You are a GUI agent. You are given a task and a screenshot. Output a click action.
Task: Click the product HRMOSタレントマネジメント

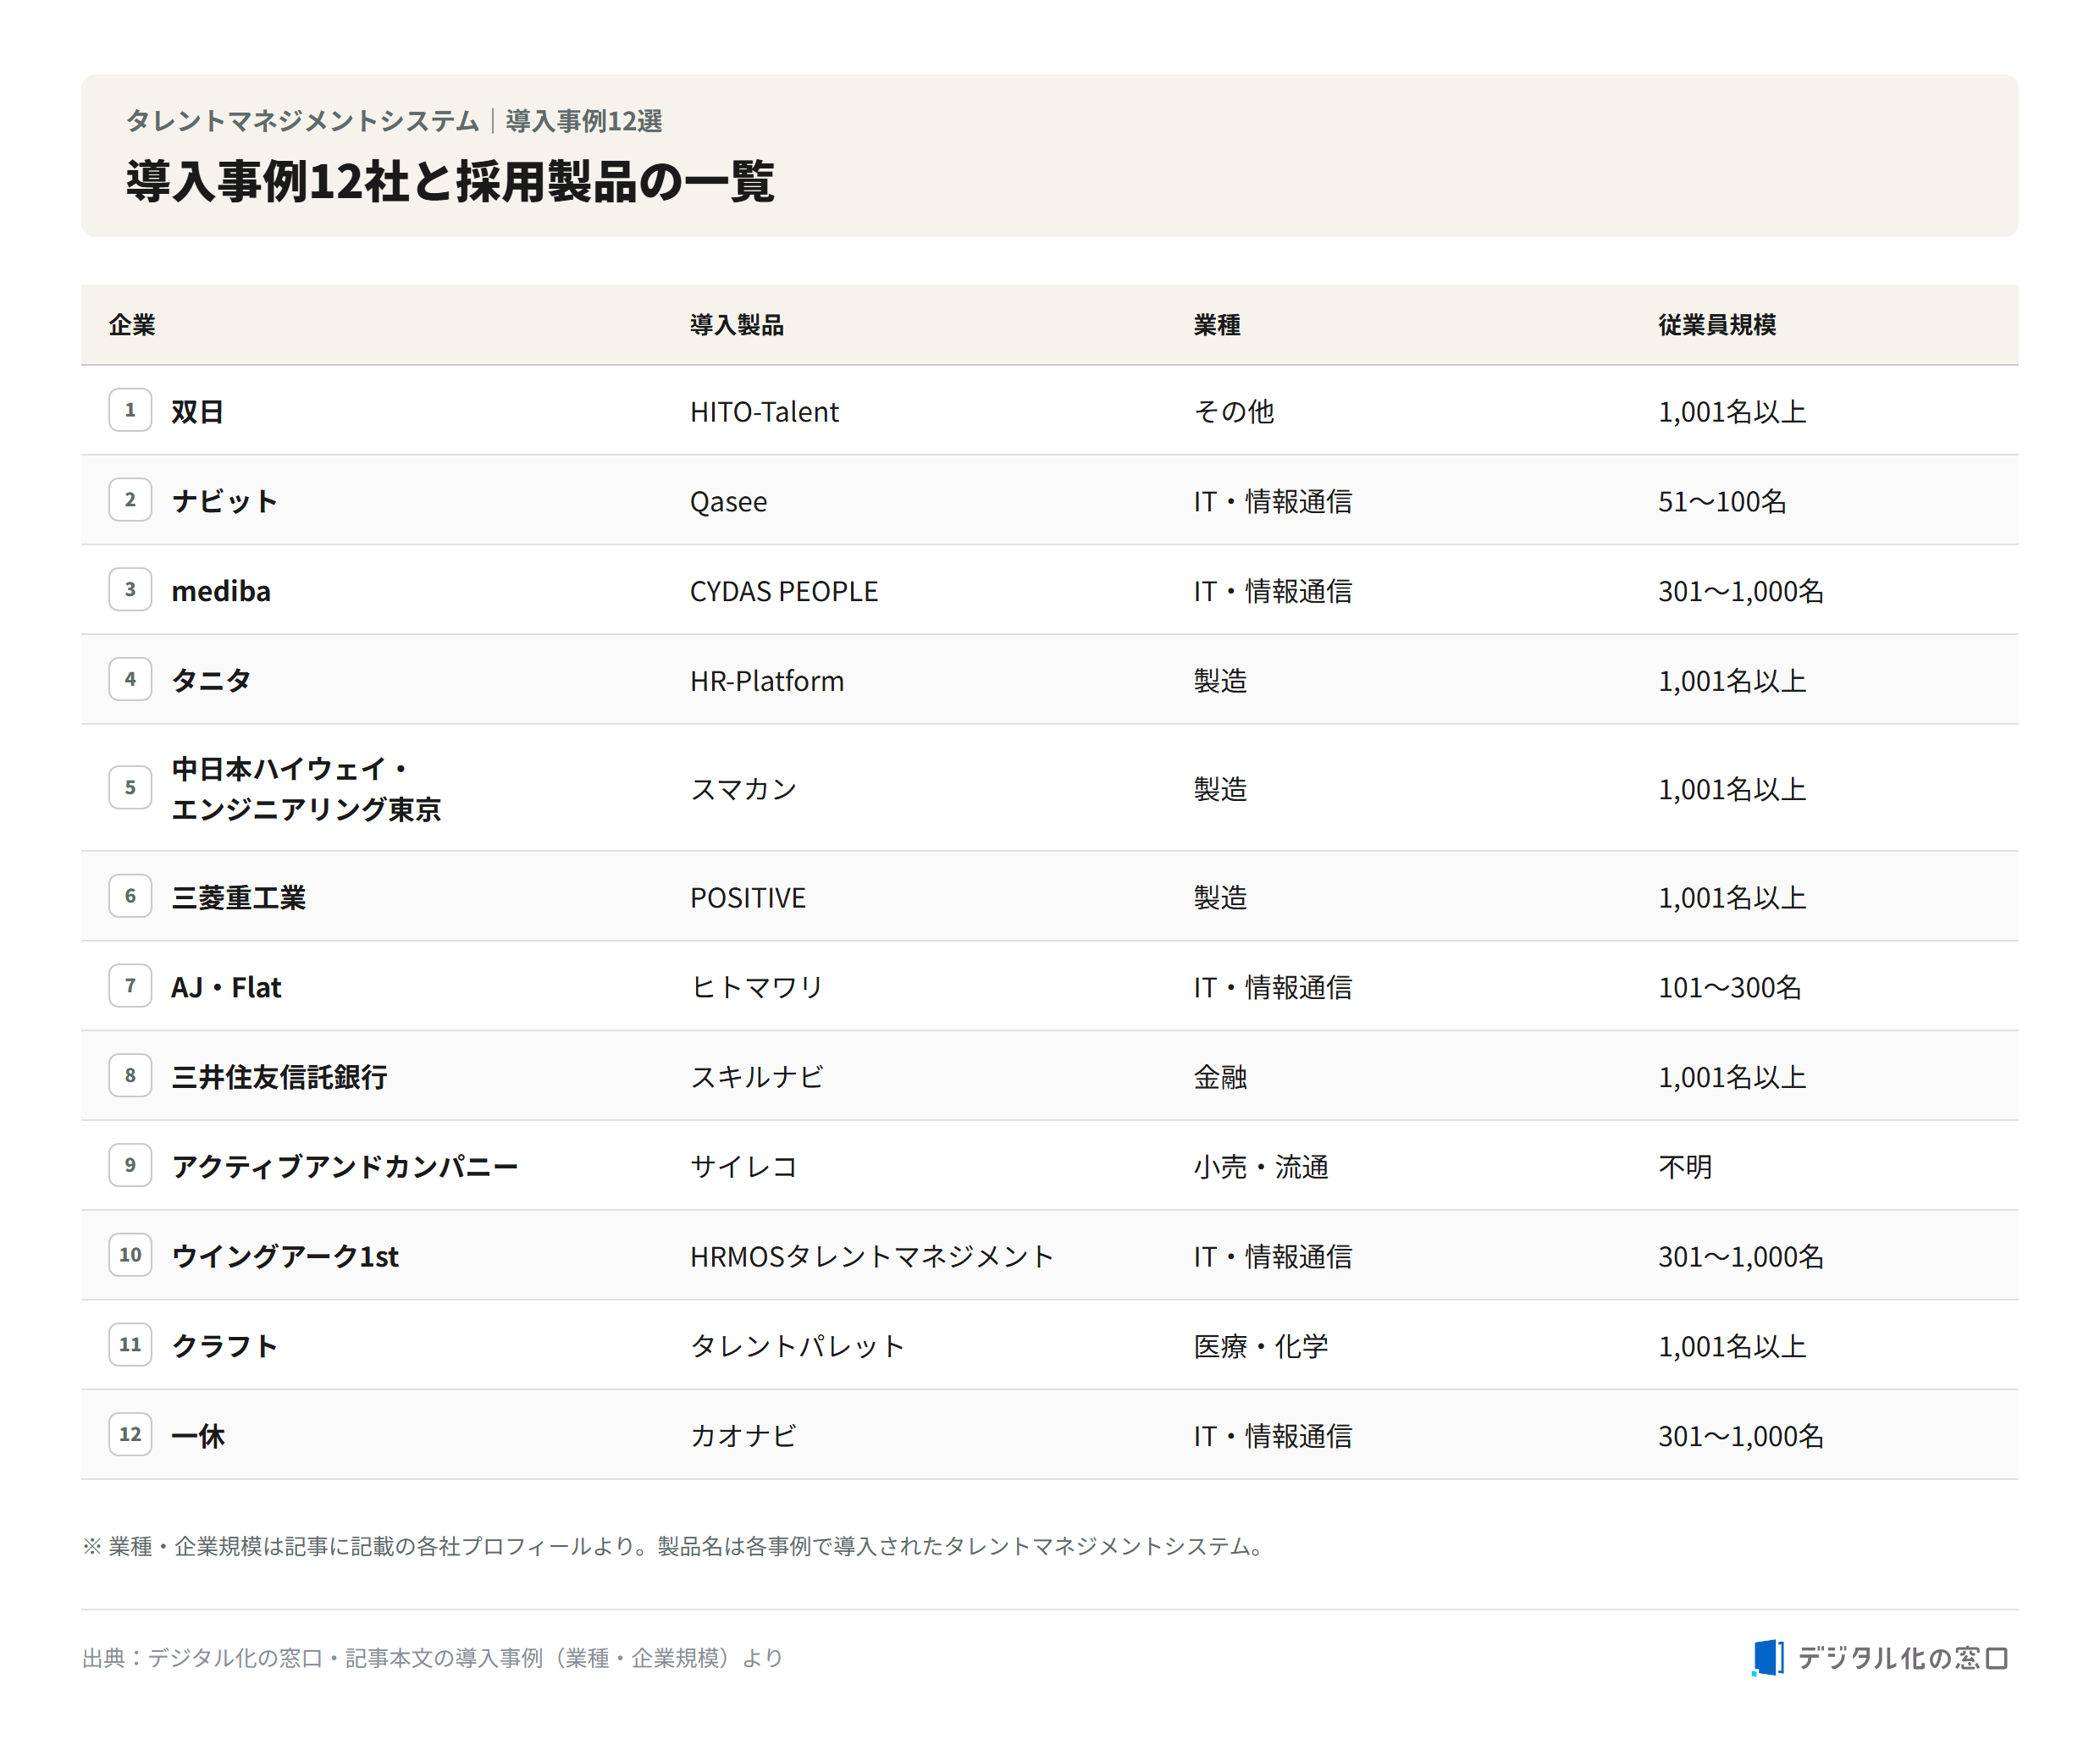871,1256
